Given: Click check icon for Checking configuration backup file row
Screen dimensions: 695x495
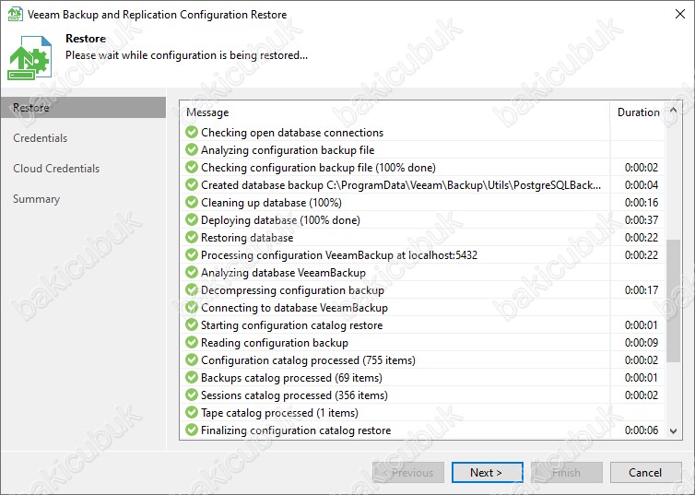Looking at the screenshot, I should click(192, 167).
